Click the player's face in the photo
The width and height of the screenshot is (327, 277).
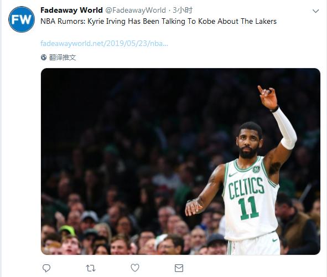point(249,141)
